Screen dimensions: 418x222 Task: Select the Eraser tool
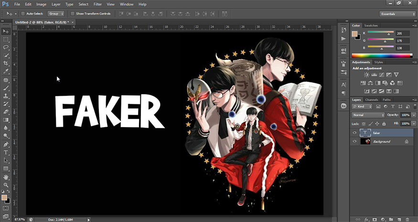coord(6,112)
